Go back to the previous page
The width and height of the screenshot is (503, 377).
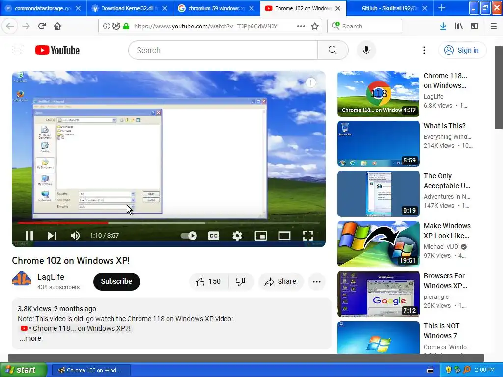[10, 26]
